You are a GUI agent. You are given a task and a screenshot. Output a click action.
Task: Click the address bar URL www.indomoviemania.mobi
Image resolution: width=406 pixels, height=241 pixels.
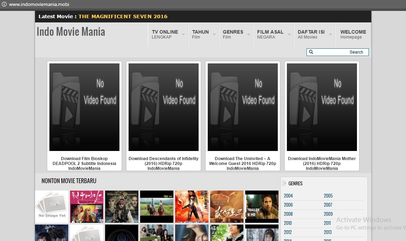(x=39, y=4)
